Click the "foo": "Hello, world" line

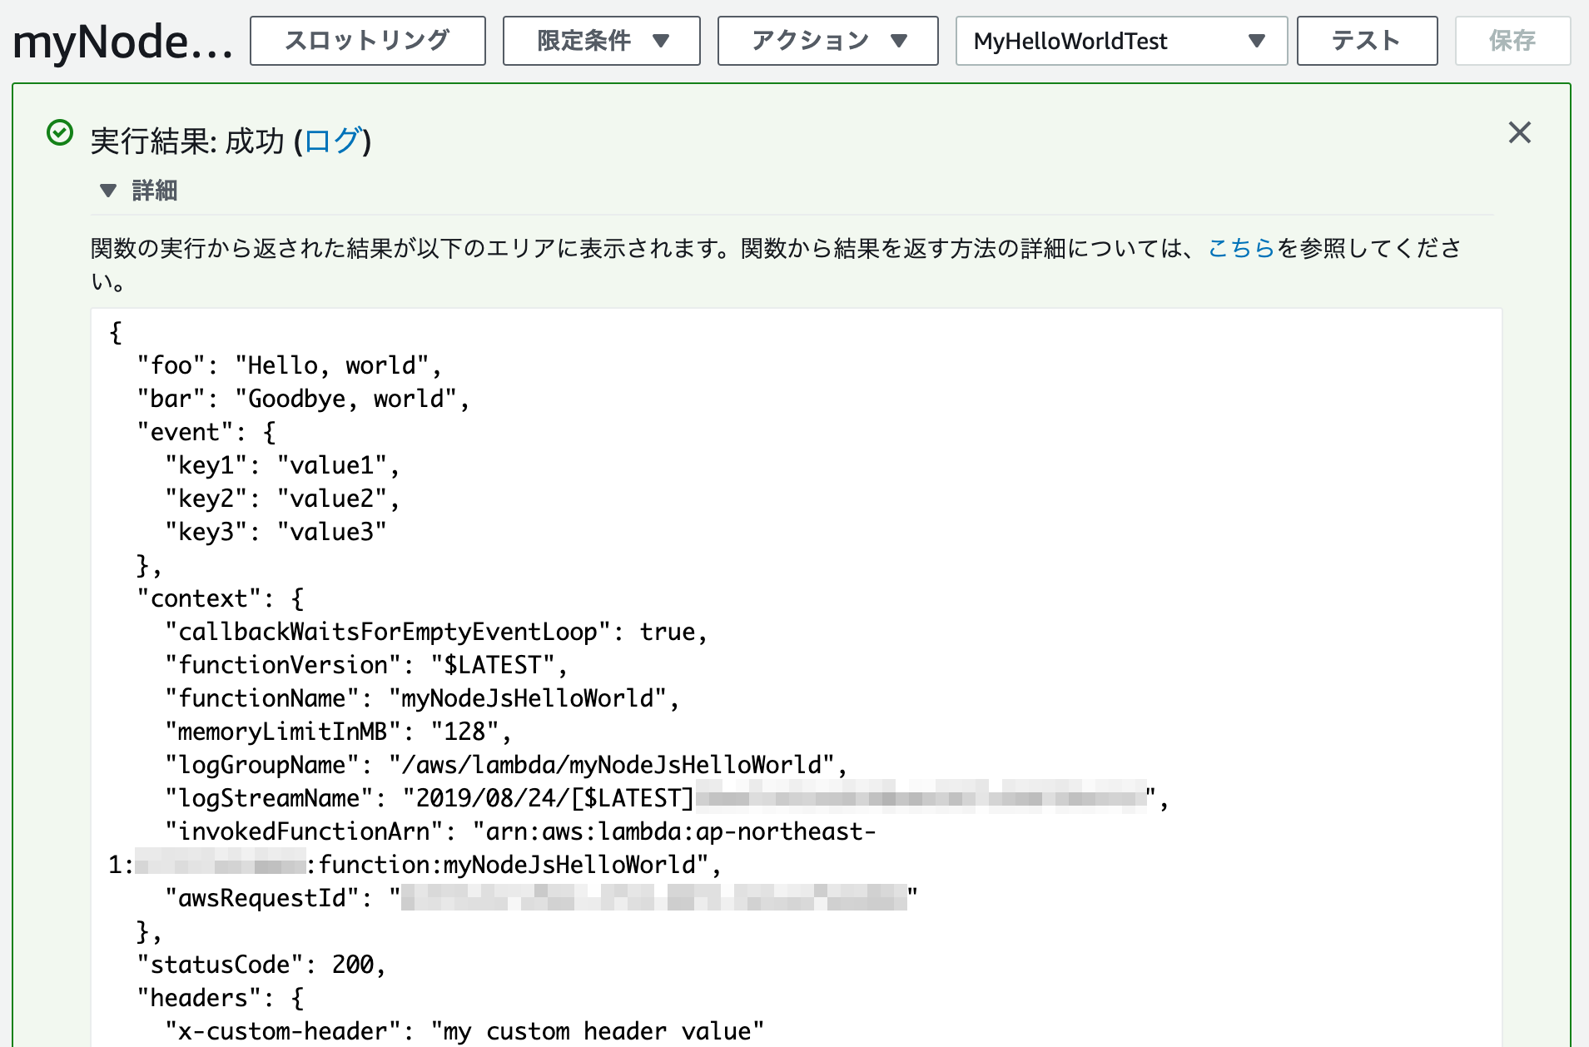pyautogui.click(x=290, y=365)
